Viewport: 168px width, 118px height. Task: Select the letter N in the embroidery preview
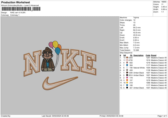coord(32,63)
